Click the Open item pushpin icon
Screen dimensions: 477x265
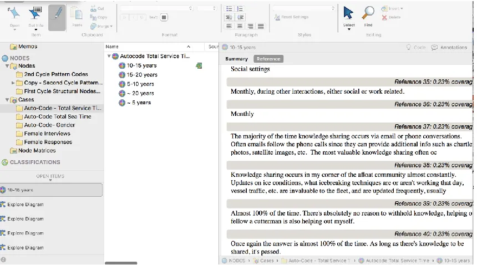(14, 13)
